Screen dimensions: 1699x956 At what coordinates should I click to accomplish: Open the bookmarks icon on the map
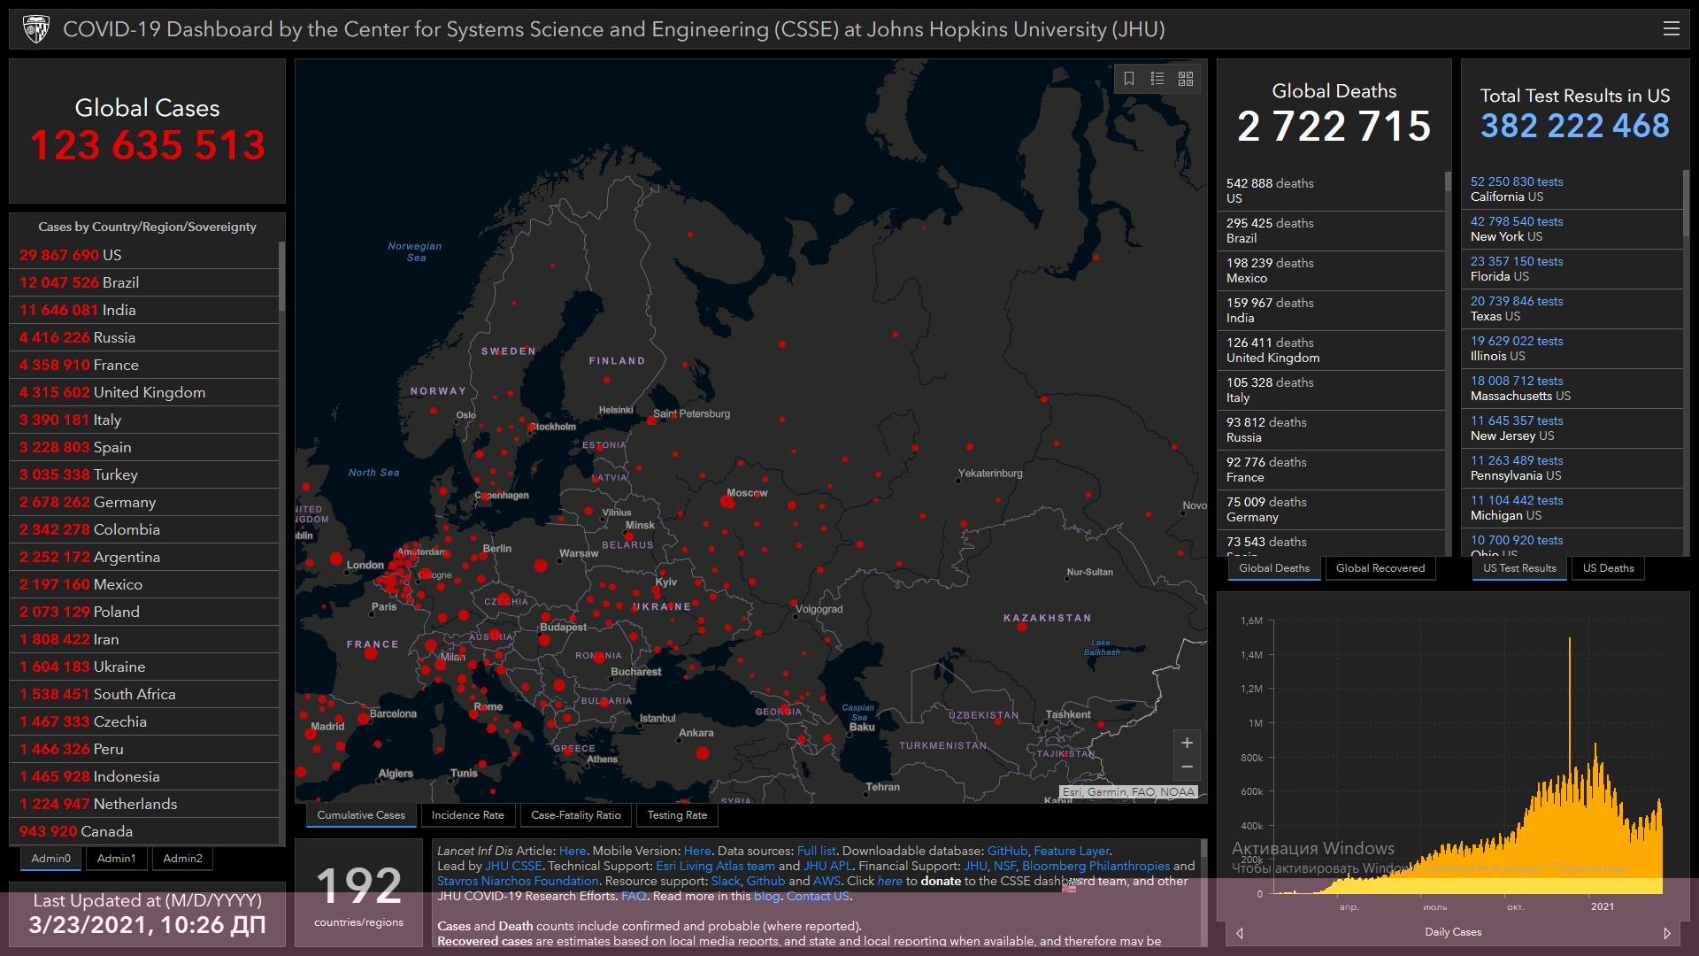[x=1129, y=79]
